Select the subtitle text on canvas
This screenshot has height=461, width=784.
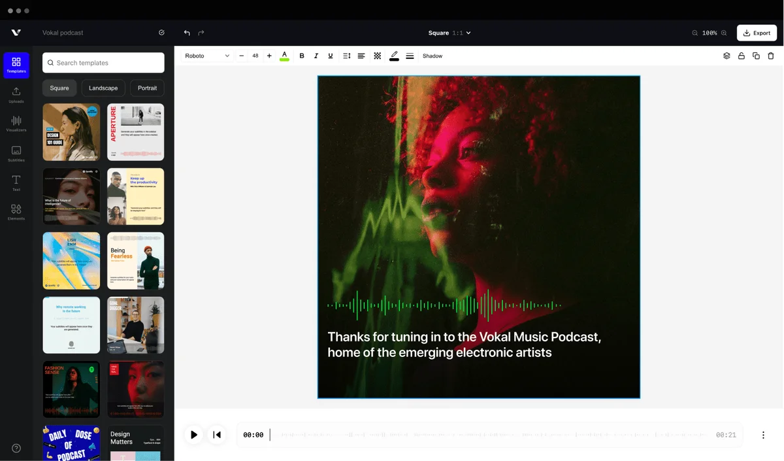click(464, 345)
